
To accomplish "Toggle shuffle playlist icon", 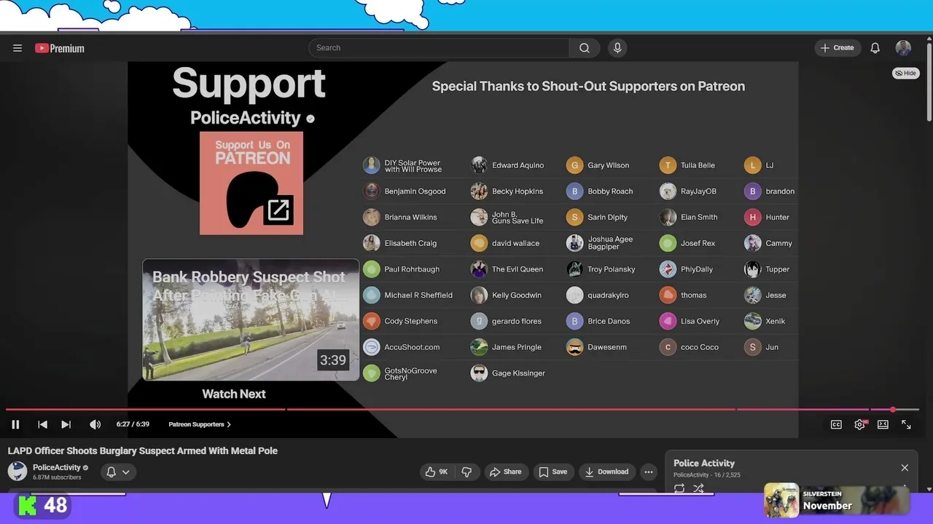I will [698, 489].
